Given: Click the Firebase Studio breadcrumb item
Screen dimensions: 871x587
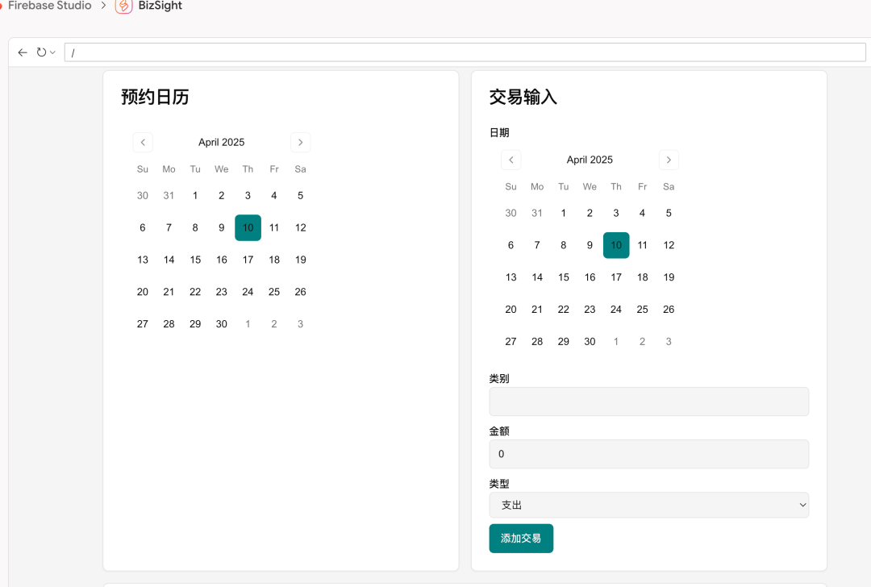Looking at the screenshot, I should (x=49, y=6).
